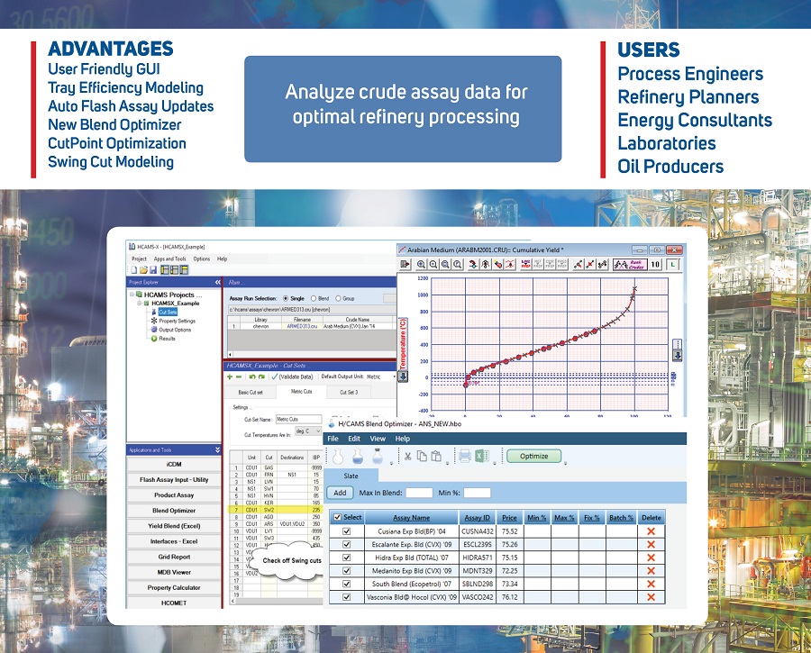Add a cut set with the green plus icon
This screenshot has height=653, width=811.
(x=230, y=376)
